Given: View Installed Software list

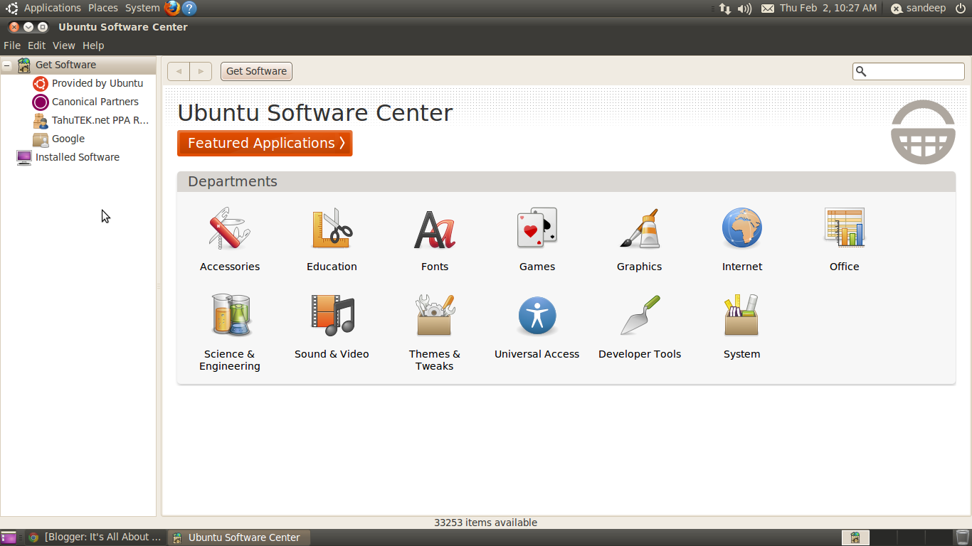Looking at the screenshot, I should click(76, 157).
